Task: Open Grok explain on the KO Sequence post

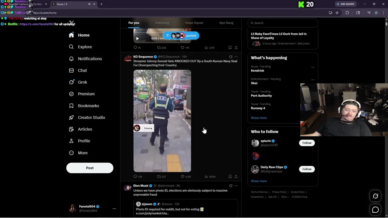Action: pos(231,57)
